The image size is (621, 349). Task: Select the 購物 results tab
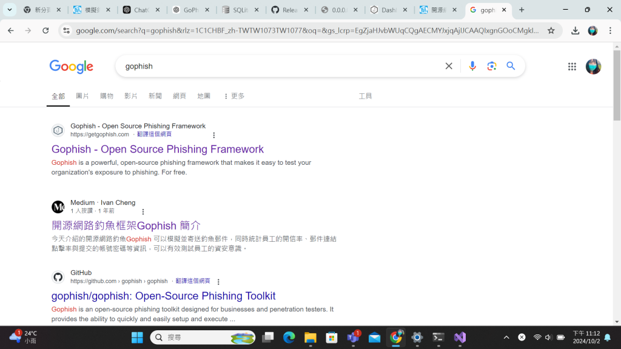point(107,96)
